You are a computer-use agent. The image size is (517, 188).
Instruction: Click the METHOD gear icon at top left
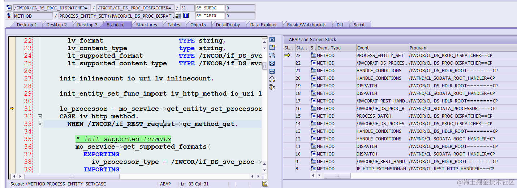(9, 16)
